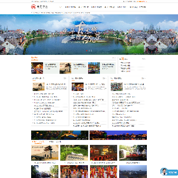Open gallery photo of drummers in red costumes
This screenshot has height=178, width=178.
(103, 172)
